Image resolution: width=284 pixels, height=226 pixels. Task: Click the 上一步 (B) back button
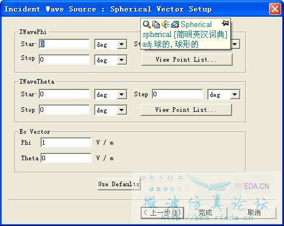click(x=162, y=213)
